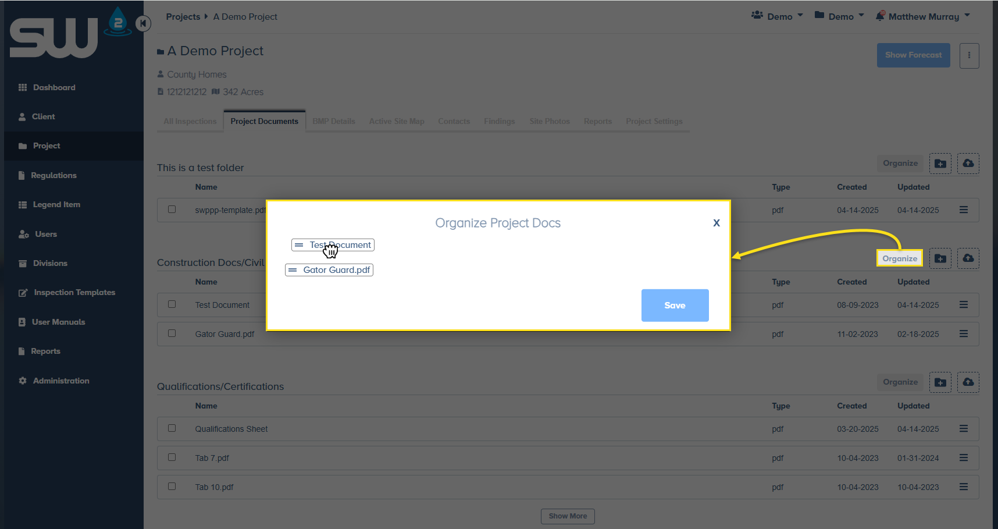Check the swppp-template.pdf checkbox
Screen dimensions: 998x529
pos(172,210)
